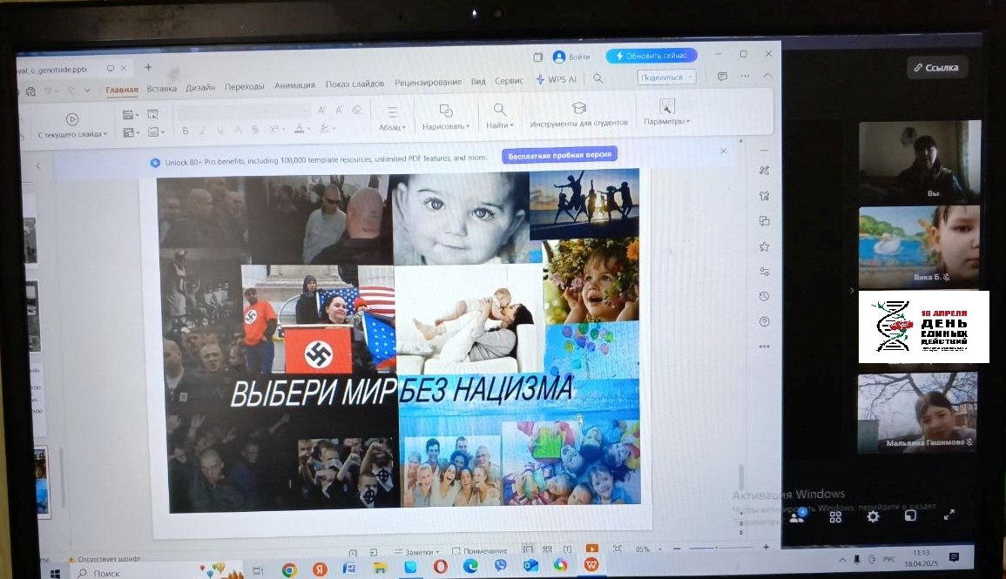Collapse the slide thumbnail panel chevron

(37, 165)
